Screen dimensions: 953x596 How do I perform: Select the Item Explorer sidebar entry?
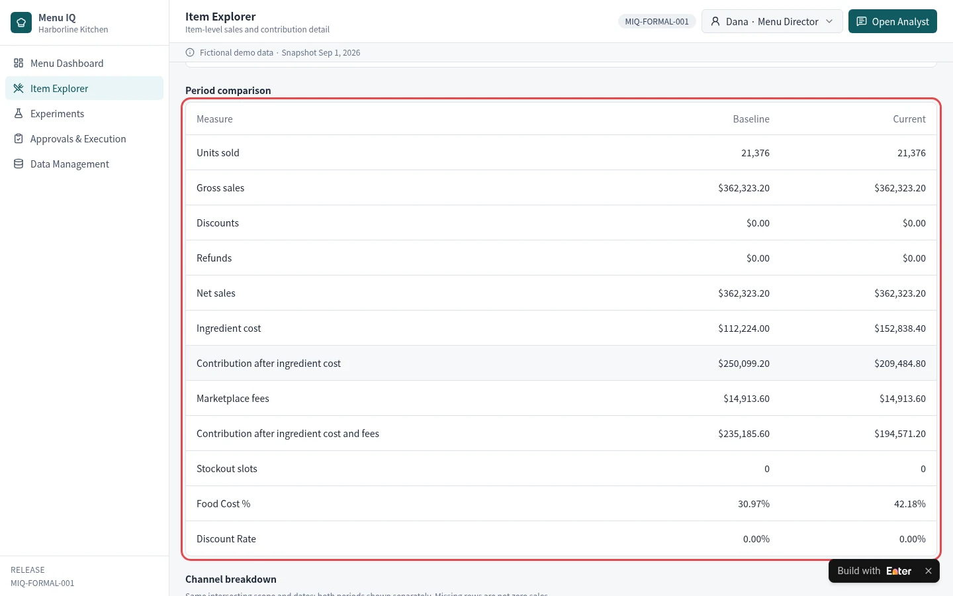pos(84,89)
